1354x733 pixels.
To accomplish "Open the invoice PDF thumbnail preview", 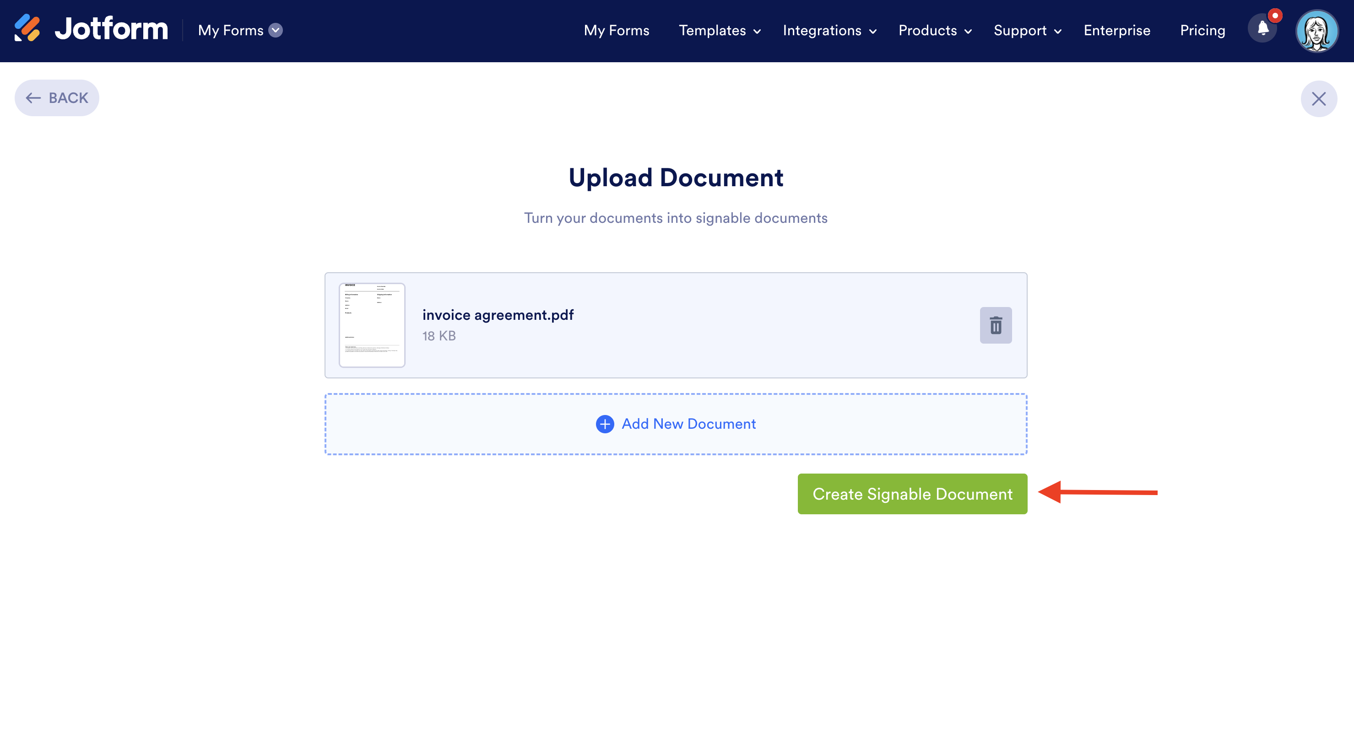I will tap(372, 325).
